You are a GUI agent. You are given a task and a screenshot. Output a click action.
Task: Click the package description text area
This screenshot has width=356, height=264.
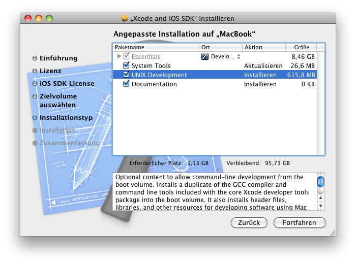click(x=215, y=192)
